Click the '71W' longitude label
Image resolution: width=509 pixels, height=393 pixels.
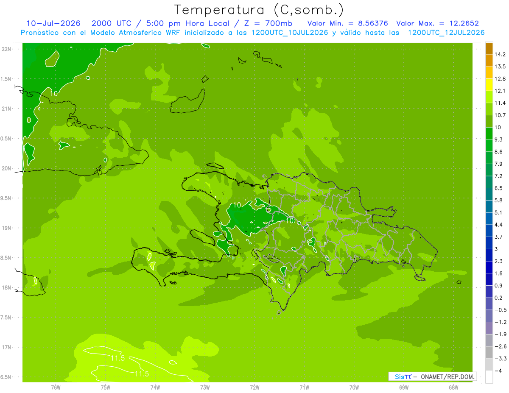pos(304,387)
